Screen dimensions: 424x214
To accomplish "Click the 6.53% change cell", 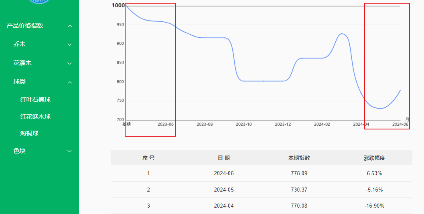I will [375, 174].
